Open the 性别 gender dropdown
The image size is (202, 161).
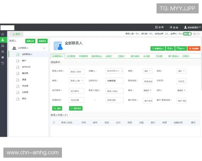pos(181,71)
